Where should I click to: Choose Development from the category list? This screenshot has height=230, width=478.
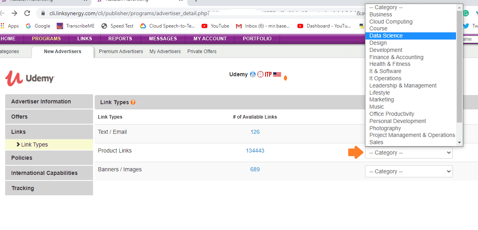point(411,50)
